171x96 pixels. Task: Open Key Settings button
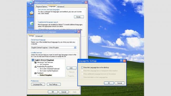click(x=54, y=84)
